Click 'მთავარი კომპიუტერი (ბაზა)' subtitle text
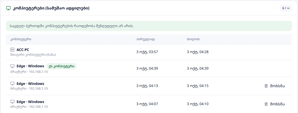The width and height of the screenshot is (298, 113). 33,55
